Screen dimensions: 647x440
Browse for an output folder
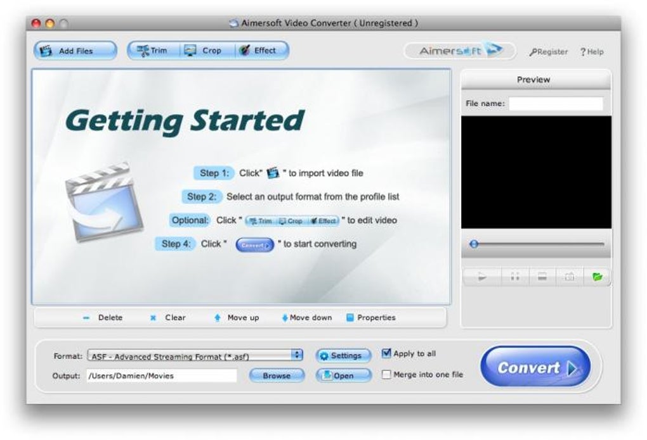(277, 375)
